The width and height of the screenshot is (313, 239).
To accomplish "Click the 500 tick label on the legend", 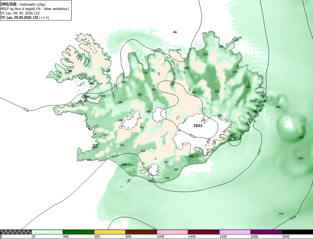I will [97, 236].
